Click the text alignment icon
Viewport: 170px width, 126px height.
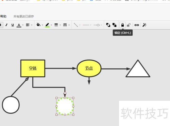(28, 25)
